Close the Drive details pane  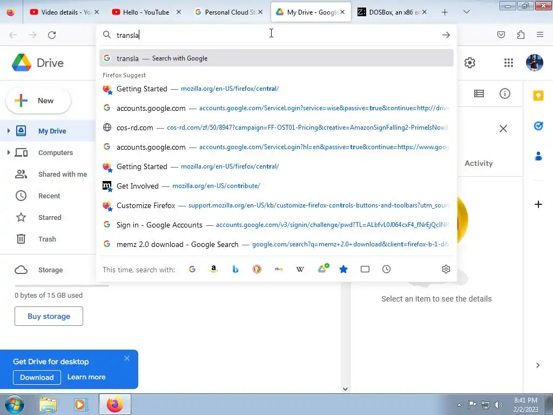[x=503, y=129]
